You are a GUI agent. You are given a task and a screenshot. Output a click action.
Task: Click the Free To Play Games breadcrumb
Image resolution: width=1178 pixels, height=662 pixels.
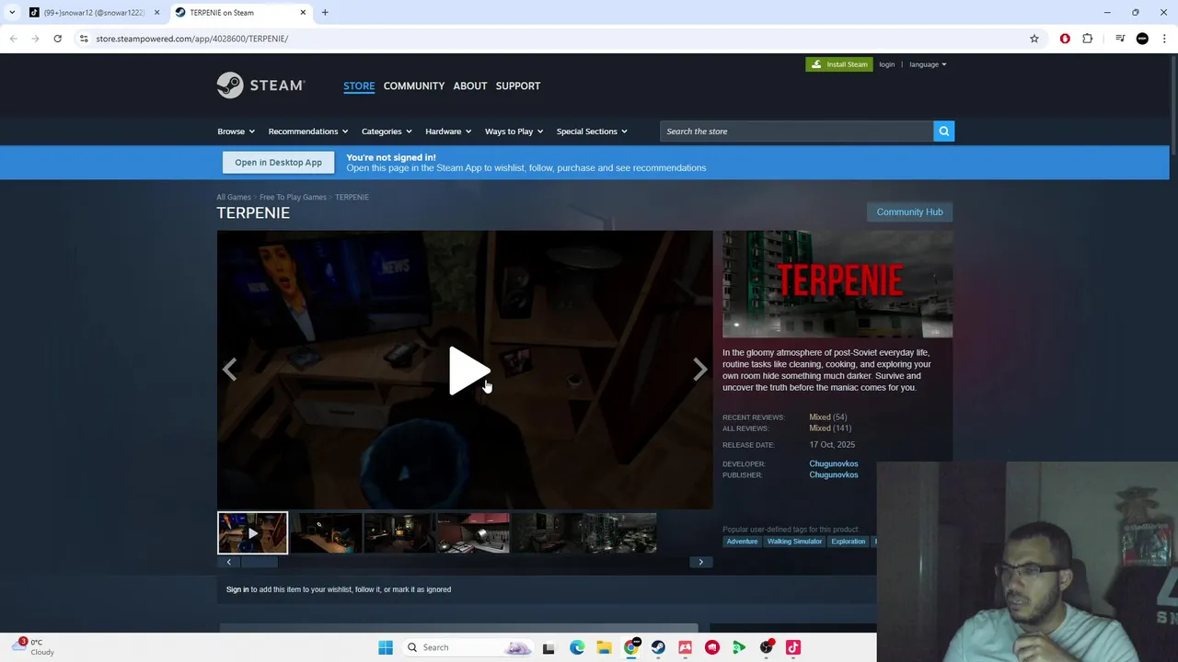pyautogui.click(x=293, y=197)
